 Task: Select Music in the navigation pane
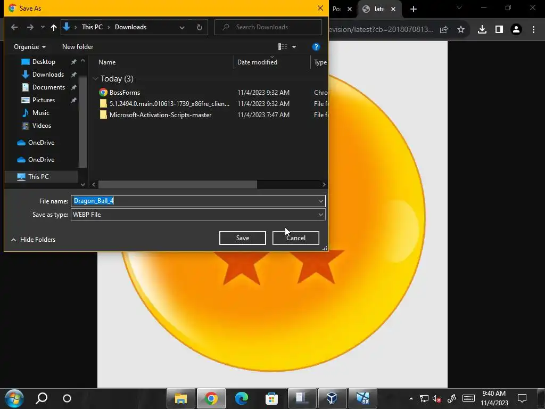click(x=40, y=113)
